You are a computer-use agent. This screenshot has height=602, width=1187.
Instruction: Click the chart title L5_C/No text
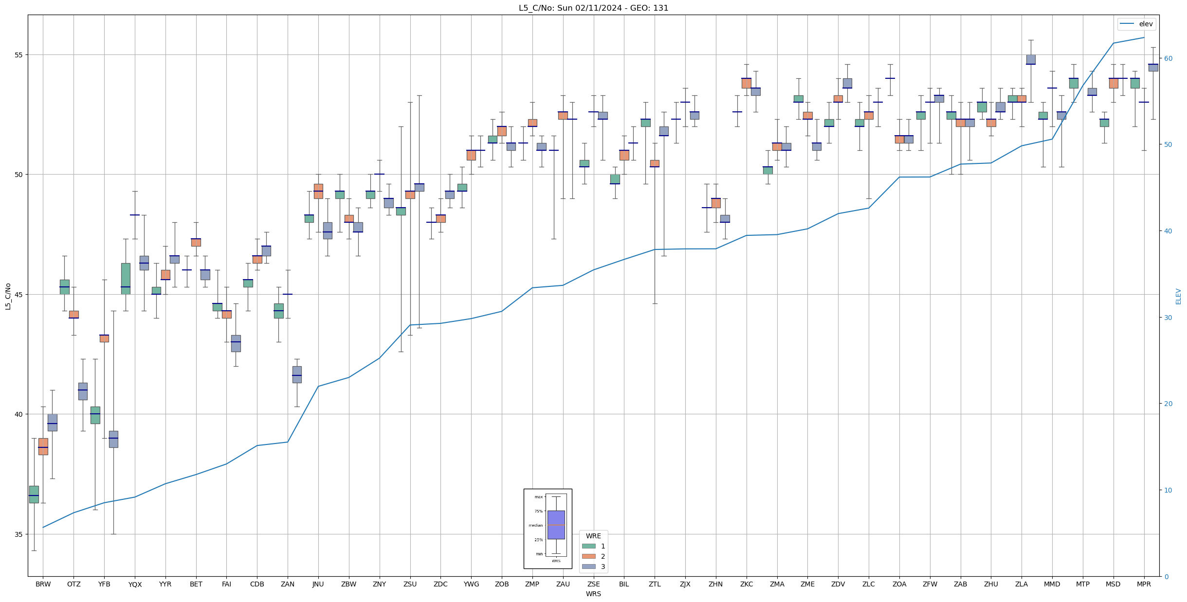point(593,8)
